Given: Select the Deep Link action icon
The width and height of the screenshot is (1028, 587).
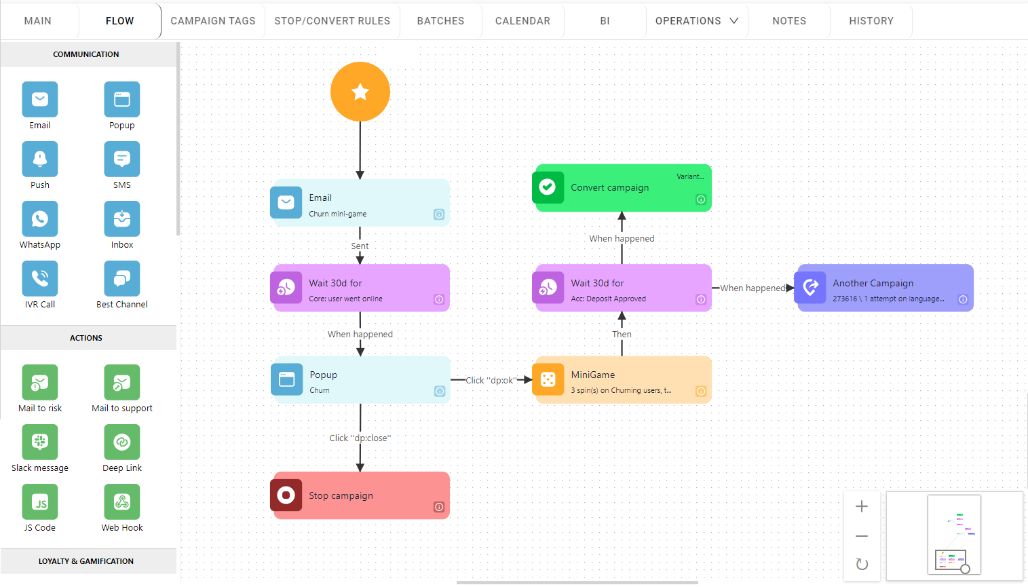Looking at the screenshot, I should (122, 442).
